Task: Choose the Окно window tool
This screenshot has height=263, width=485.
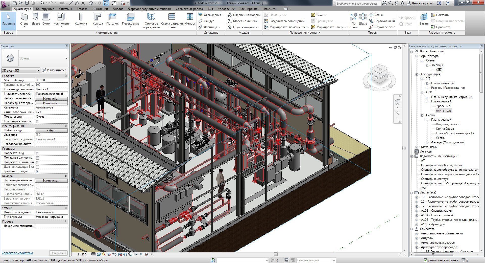Action: pyautogui.click(x=46, y=19)
